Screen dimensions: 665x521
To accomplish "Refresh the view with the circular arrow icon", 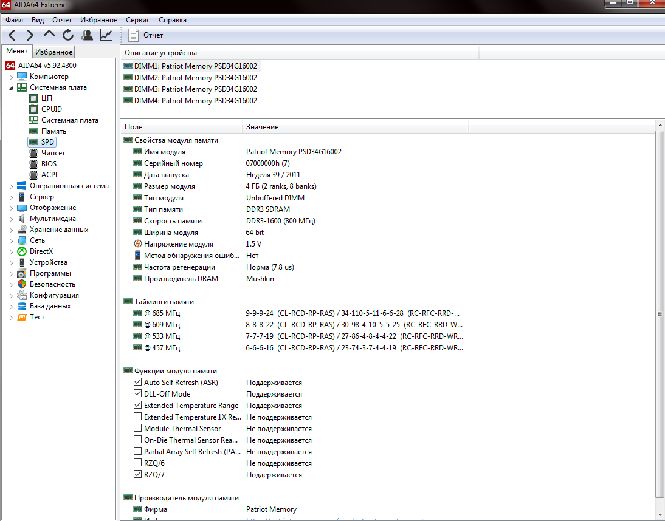I will point(68,35).
